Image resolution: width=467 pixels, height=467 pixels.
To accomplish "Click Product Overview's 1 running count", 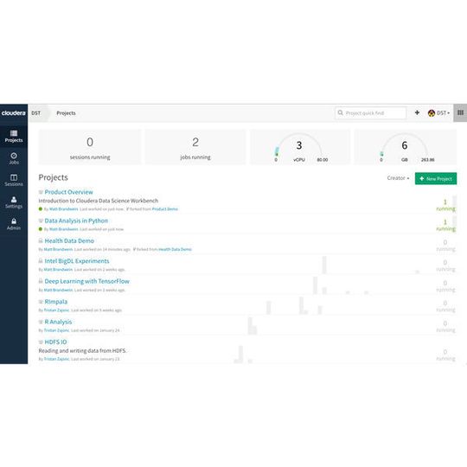I will click(x=445, y=205).
